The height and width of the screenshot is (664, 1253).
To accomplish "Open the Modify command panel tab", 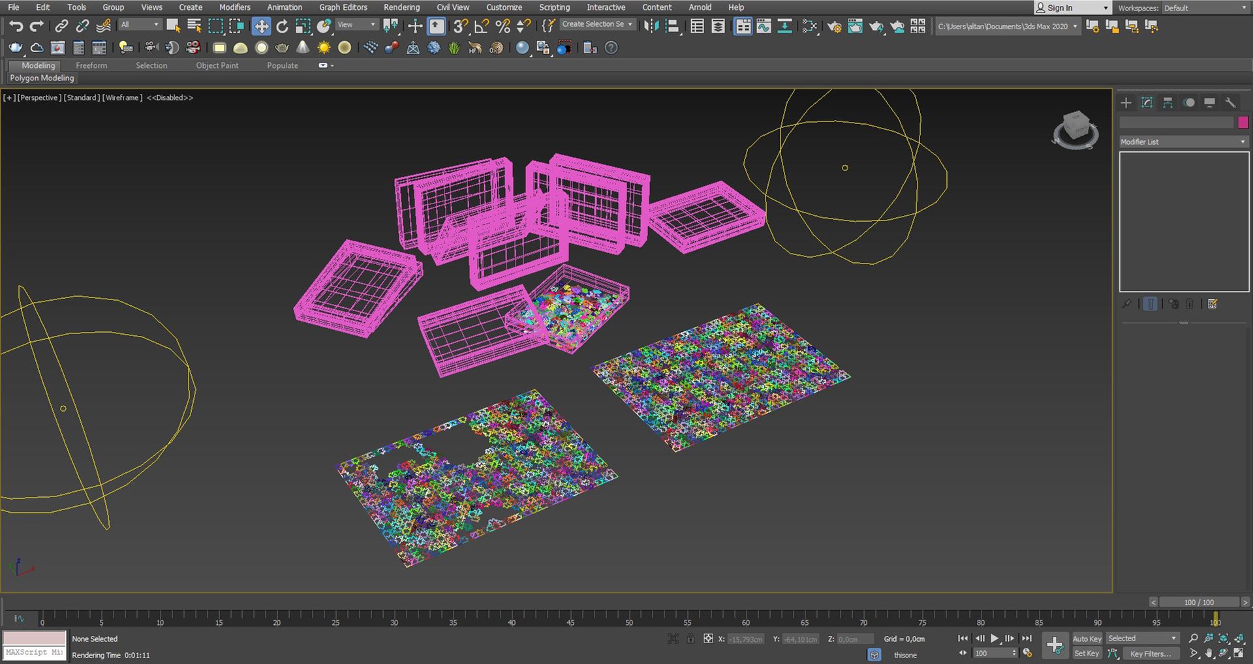I will 1147,102.
